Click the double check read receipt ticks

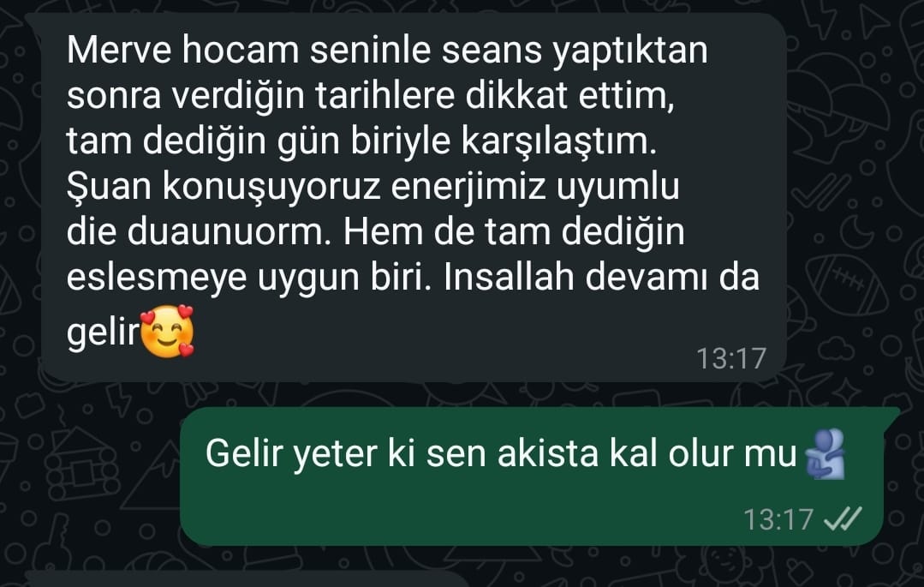843,518
